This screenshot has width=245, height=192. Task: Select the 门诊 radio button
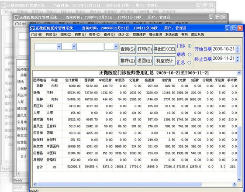pos(190,46)
